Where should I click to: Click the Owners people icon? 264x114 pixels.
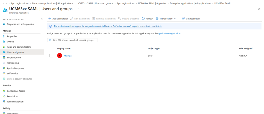pos(4,42)
